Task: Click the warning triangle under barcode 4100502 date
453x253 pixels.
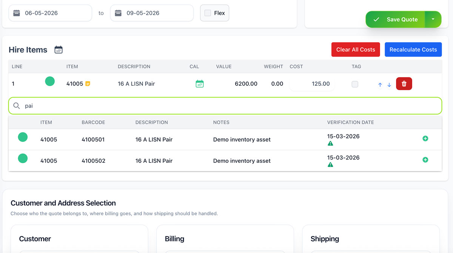Action: pyautogui.click(x=330, y=165)
